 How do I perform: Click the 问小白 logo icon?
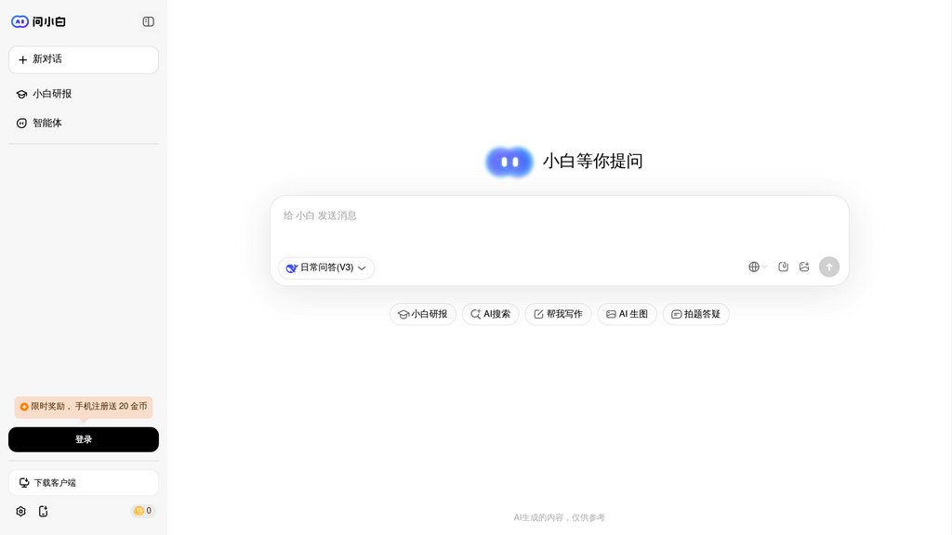pyautogui.click(x=20, y=20)
